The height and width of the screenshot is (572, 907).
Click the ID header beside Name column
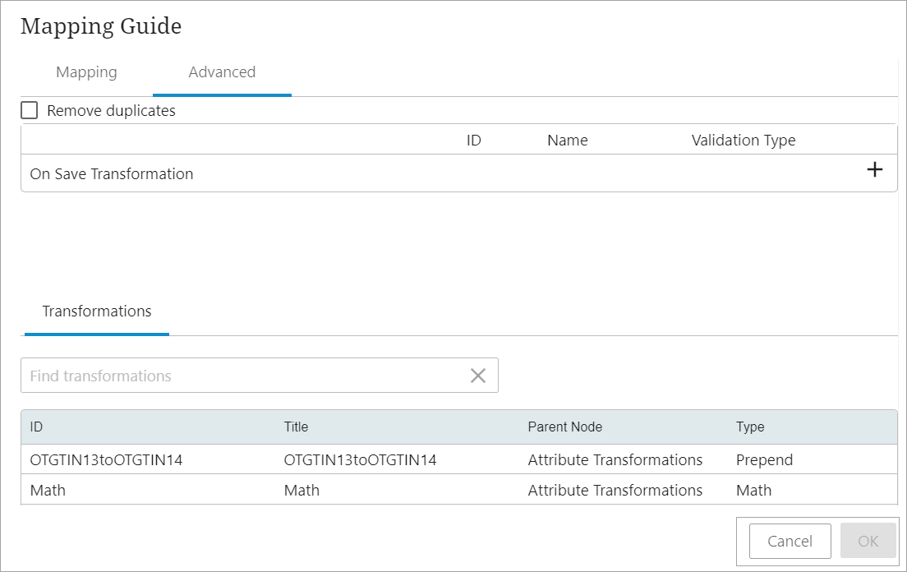[473, 140]
